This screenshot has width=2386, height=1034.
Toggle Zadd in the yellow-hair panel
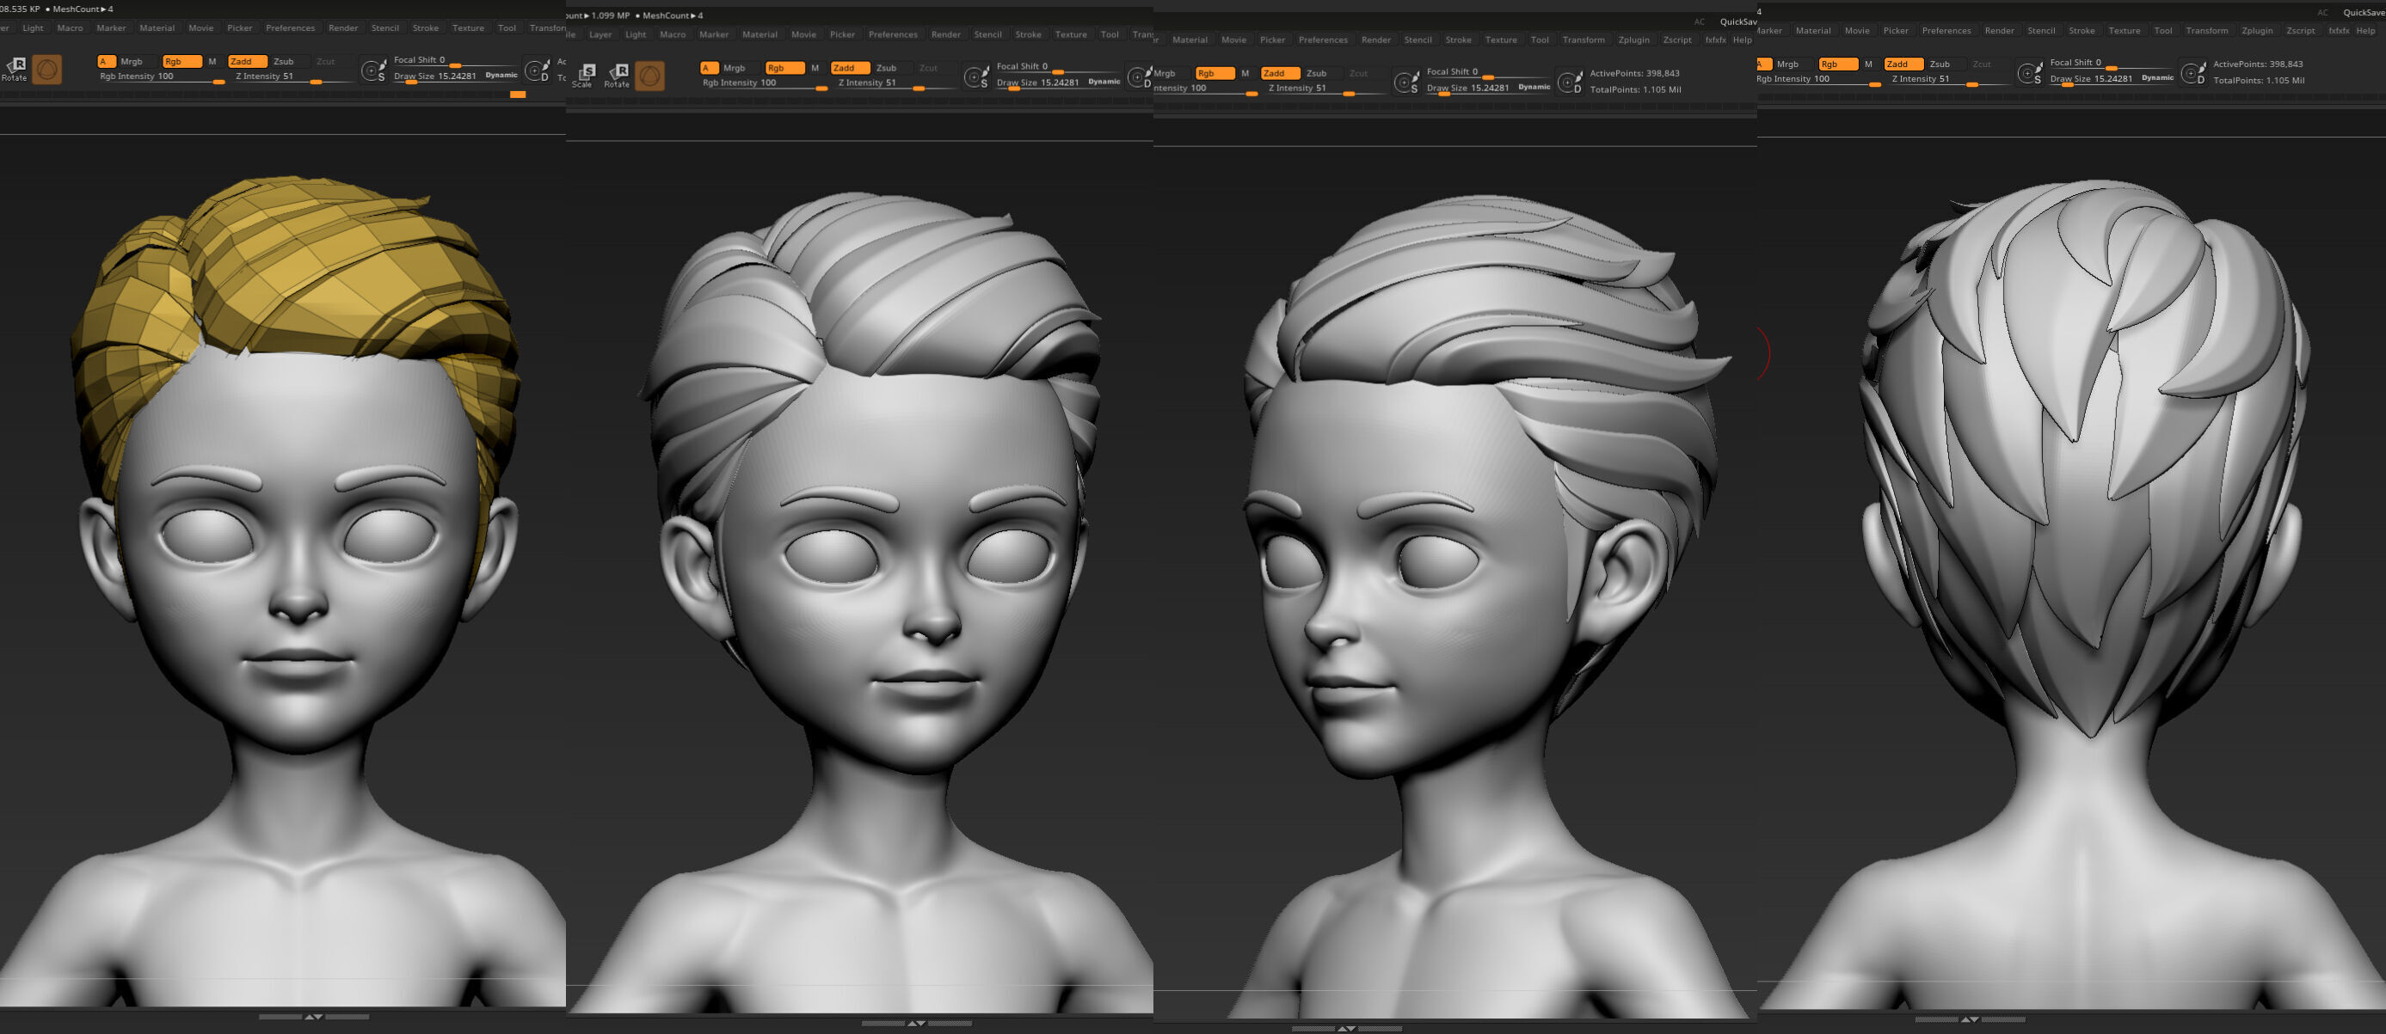(248, 61)
